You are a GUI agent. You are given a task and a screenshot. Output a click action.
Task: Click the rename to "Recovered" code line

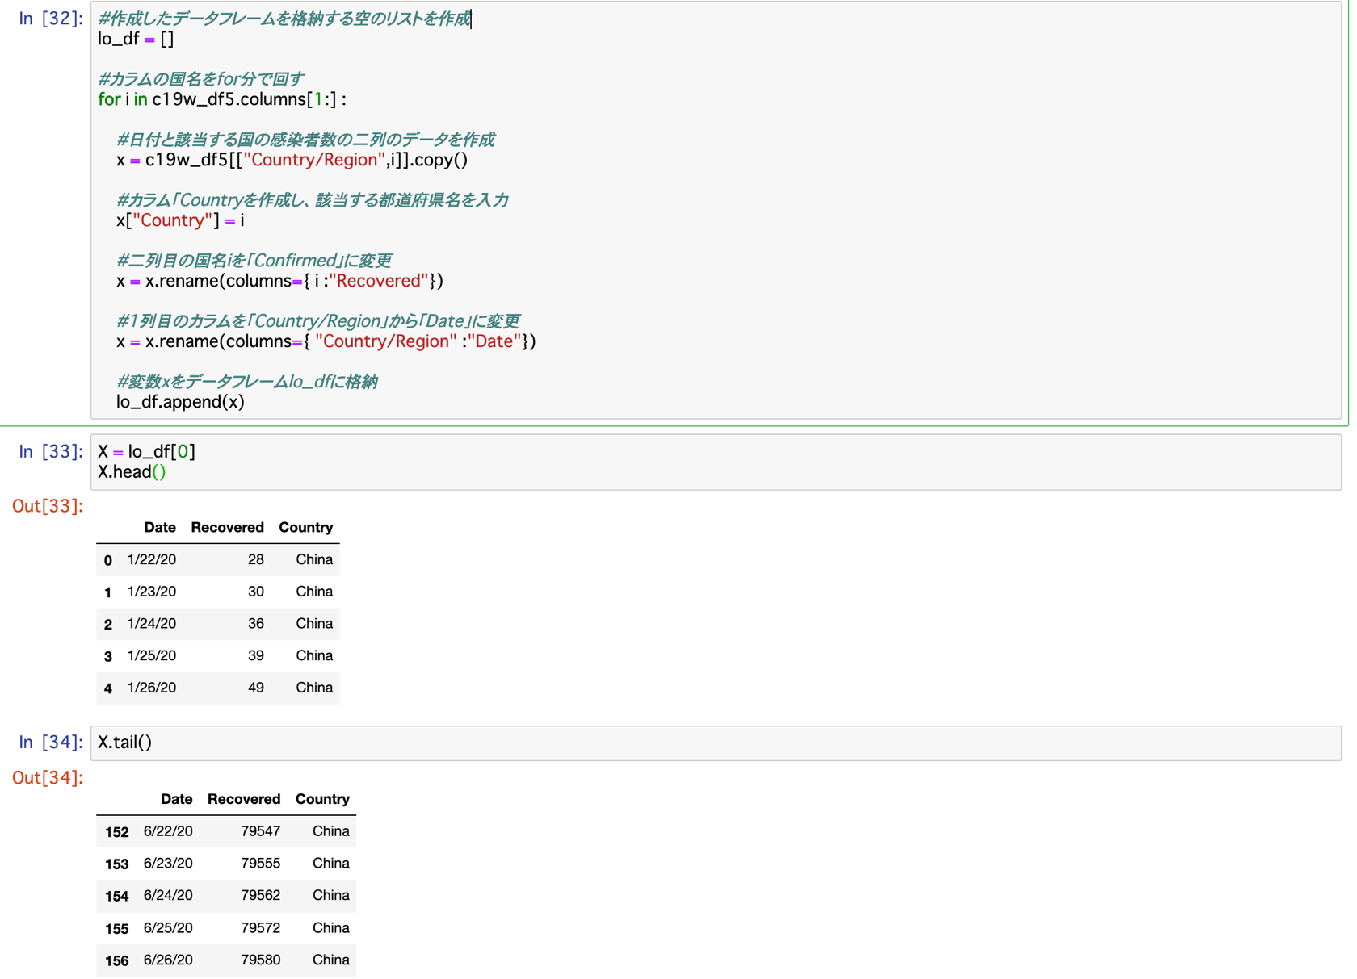point(279,281)
